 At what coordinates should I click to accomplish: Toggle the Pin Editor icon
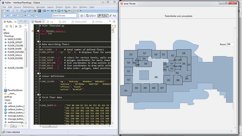tap(37, 16)
